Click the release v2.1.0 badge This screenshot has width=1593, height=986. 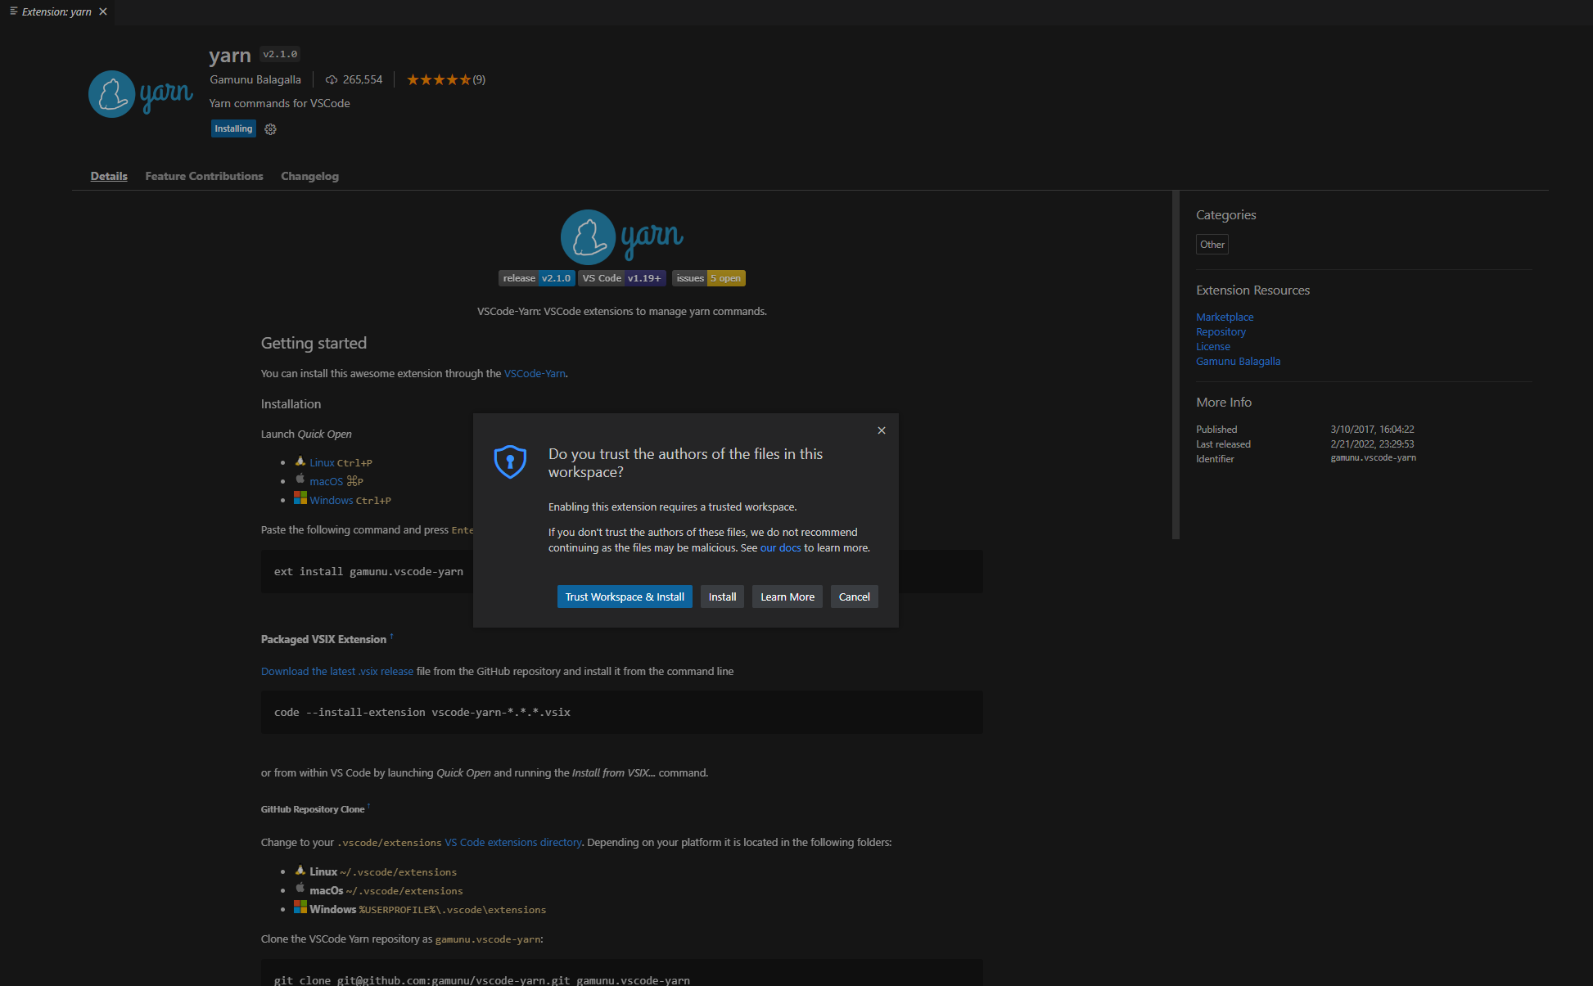536,278
